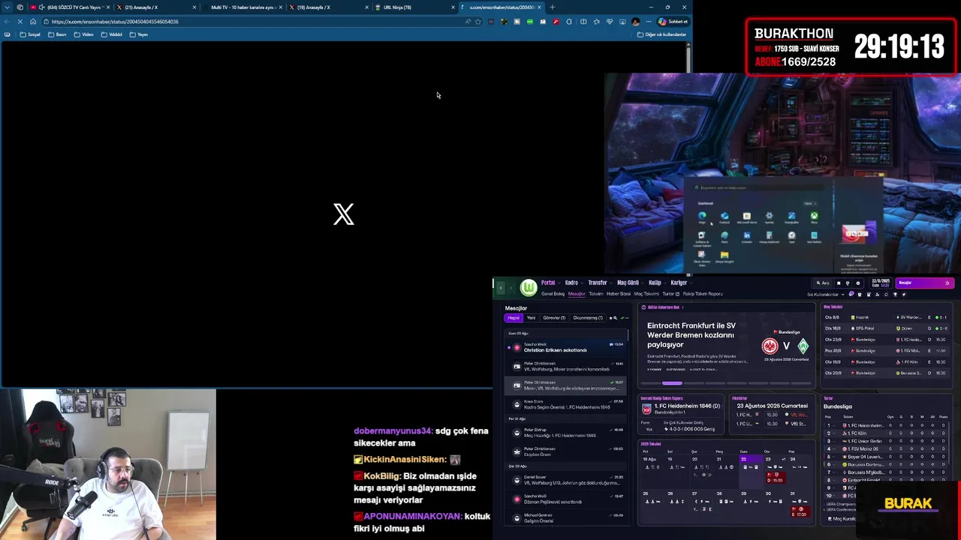Image resolution: width=961 pixels, height=540 pixels.
Task: Select the Hepsi messages filter
Action: (514, 318)
